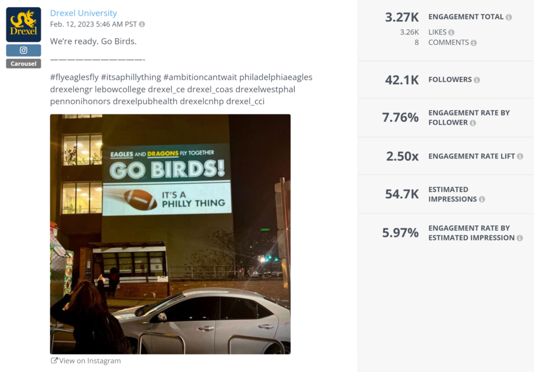This screenshot has width=534, height=372.
Task: Open the Go Birds post image
Action: 170,234
